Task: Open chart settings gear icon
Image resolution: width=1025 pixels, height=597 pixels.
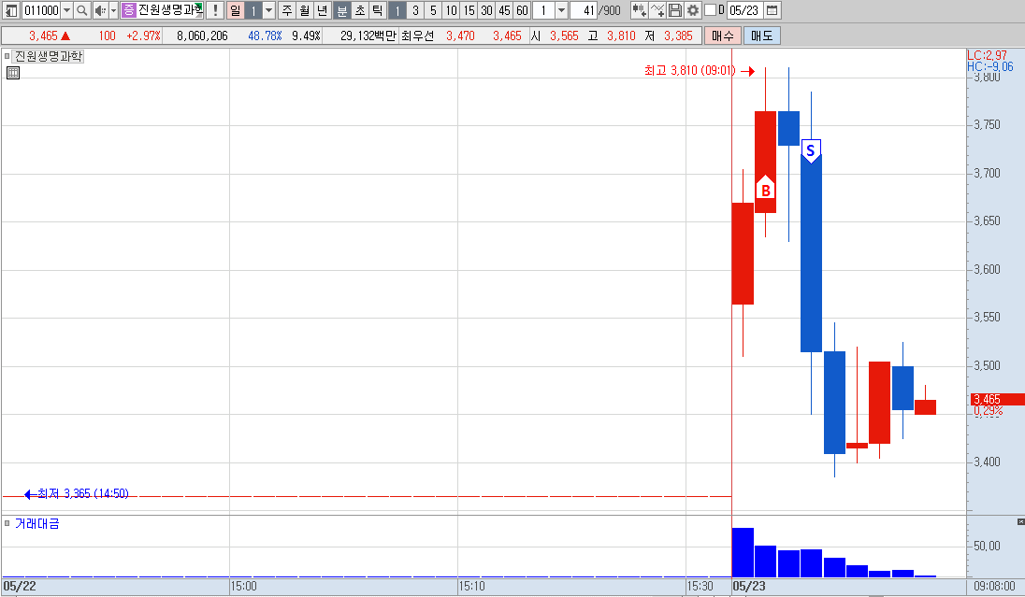Action: (693, 10)
